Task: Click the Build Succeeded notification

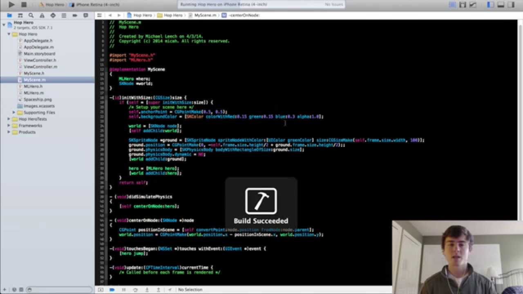Action: [x=261, y=203]
